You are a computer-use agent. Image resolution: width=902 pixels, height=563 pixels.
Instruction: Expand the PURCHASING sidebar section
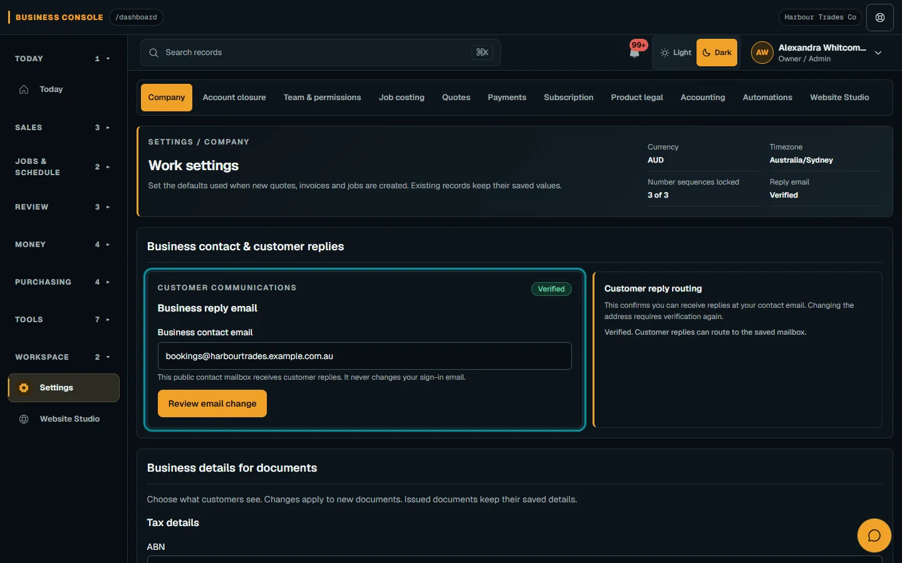[64, 282]
